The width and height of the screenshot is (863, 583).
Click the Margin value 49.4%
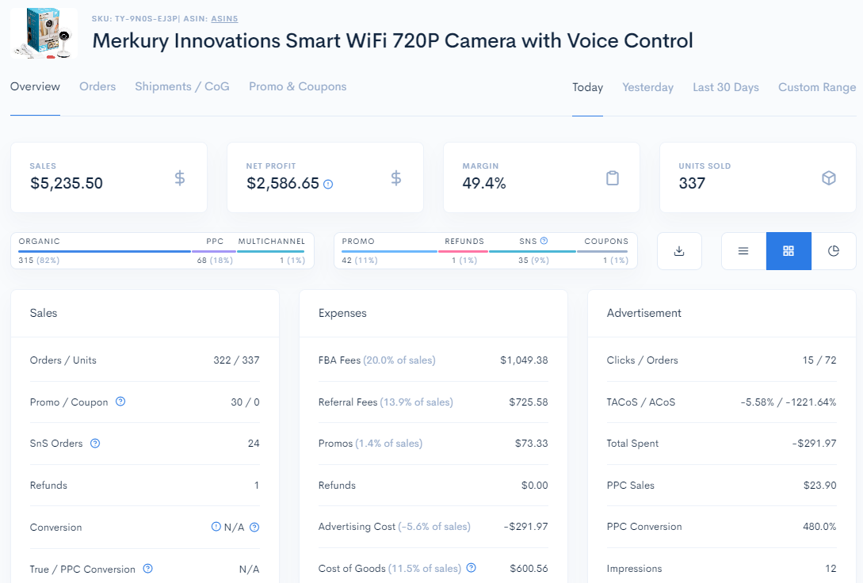point(483,183)
